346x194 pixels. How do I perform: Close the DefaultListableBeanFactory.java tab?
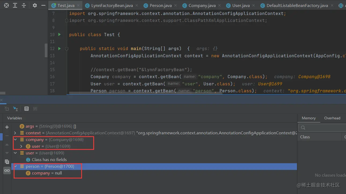(x=332, y=6)
